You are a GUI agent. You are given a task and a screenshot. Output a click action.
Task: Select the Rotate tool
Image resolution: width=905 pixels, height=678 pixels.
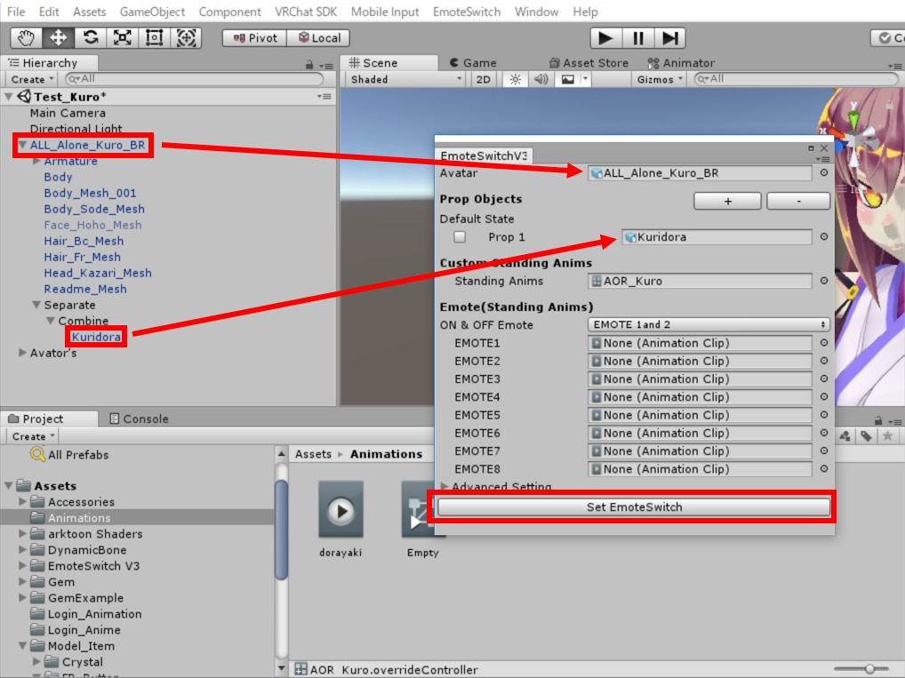(x=90, y=38)
